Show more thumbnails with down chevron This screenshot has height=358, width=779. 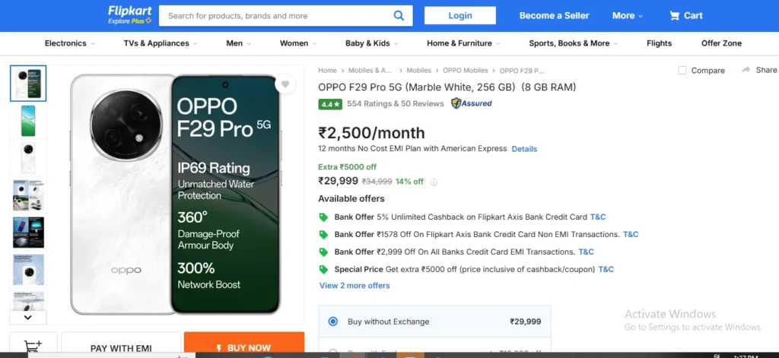point(28,317)
